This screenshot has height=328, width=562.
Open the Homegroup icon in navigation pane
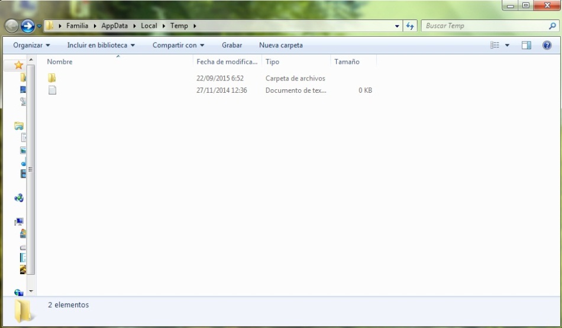[19, 197]
